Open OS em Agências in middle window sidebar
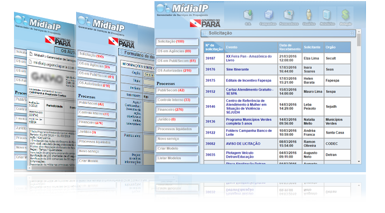Image resolution: width=385 pixels, height=213 pixels. pos(97,66)
